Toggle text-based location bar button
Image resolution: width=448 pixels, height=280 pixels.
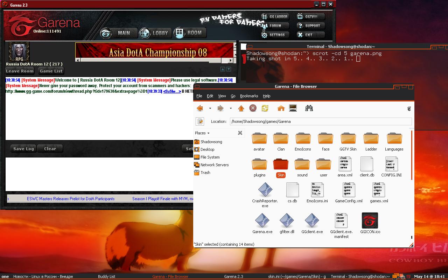click(200, 121)
